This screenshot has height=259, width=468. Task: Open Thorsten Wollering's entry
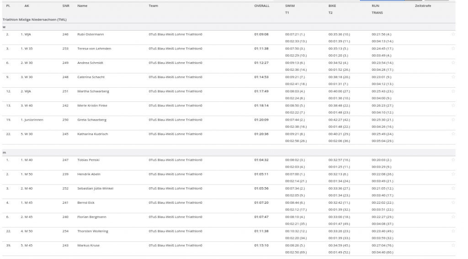(x=92, y=231)
